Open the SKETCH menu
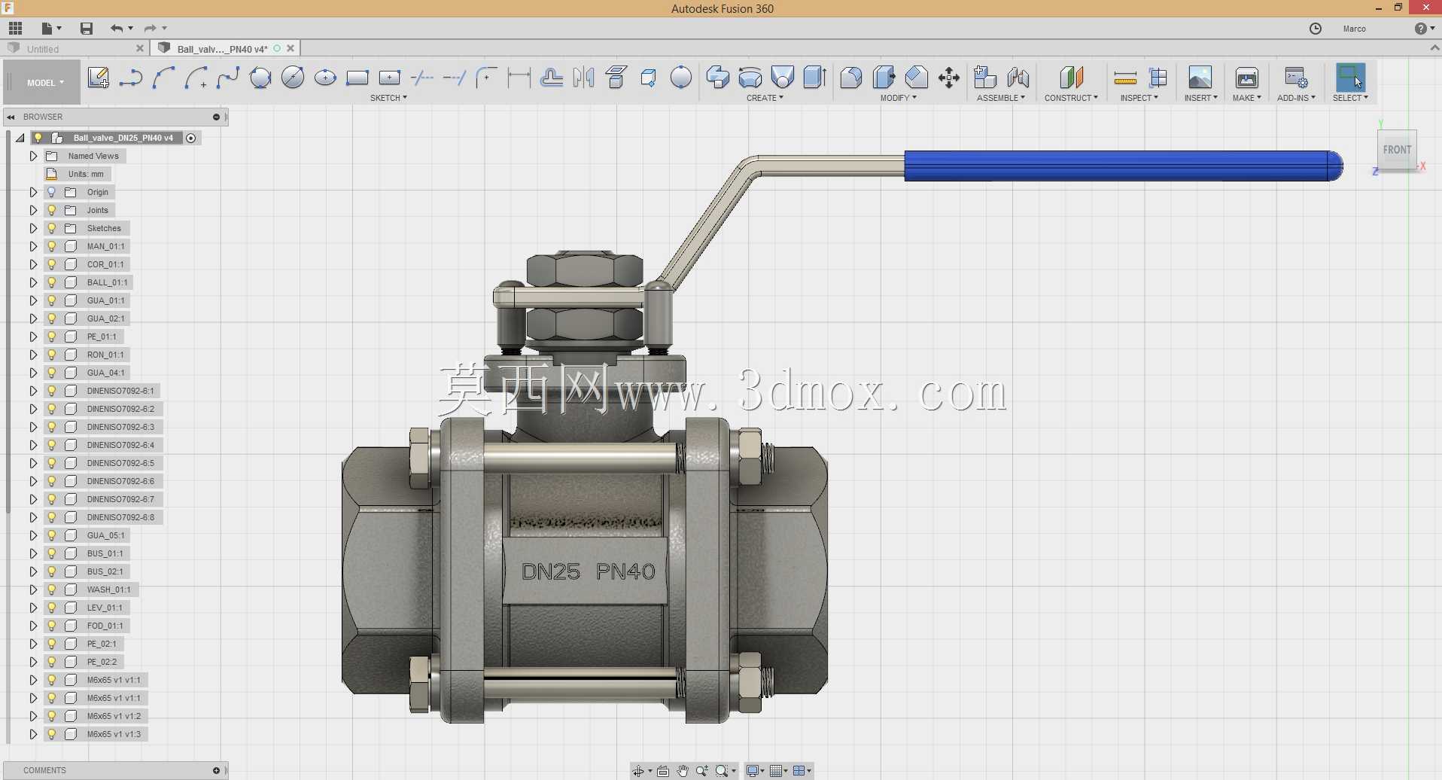Viewport: 1442px width, 780px height. pos(388,98)
